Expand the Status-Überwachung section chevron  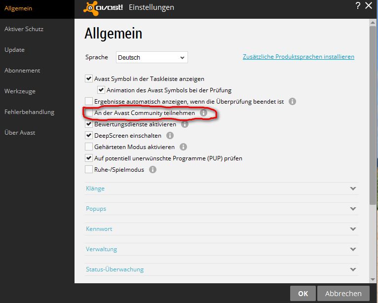click(x=353, y=269)
